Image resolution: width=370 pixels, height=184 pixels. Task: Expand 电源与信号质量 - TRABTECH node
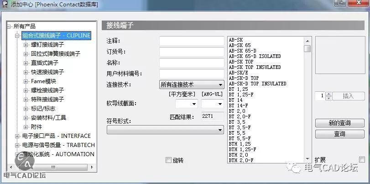click(x=17, y=145)
